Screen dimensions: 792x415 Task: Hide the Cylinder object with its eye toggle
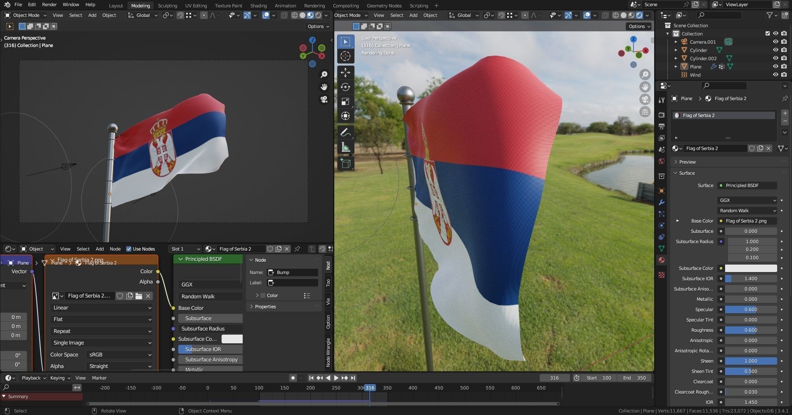point(775,50)
